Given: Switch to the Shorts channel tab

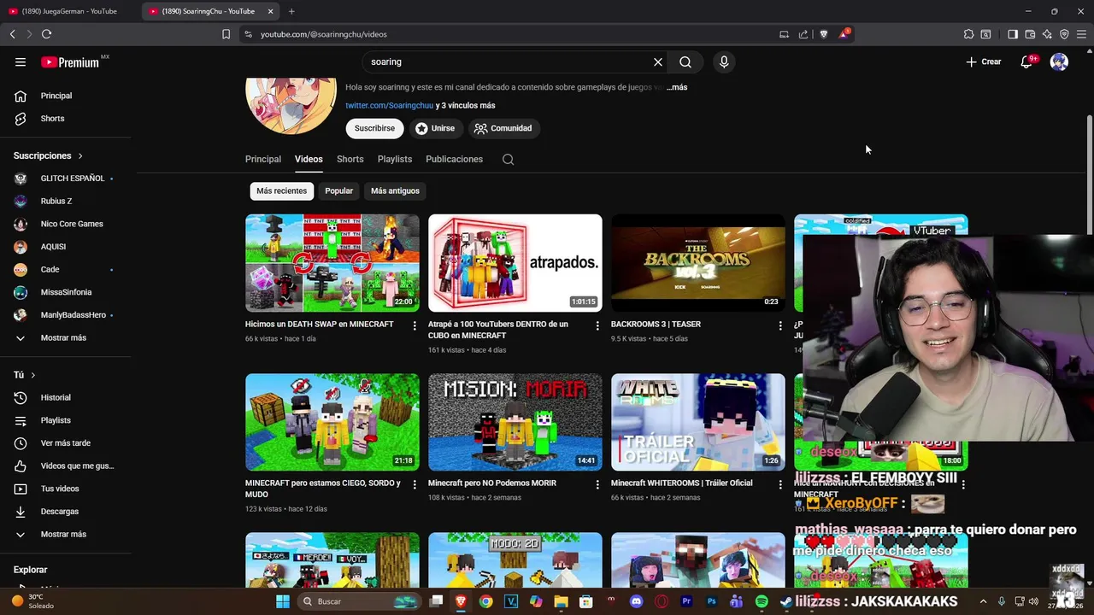Looking at the screenshot, I should pos(350,159).
